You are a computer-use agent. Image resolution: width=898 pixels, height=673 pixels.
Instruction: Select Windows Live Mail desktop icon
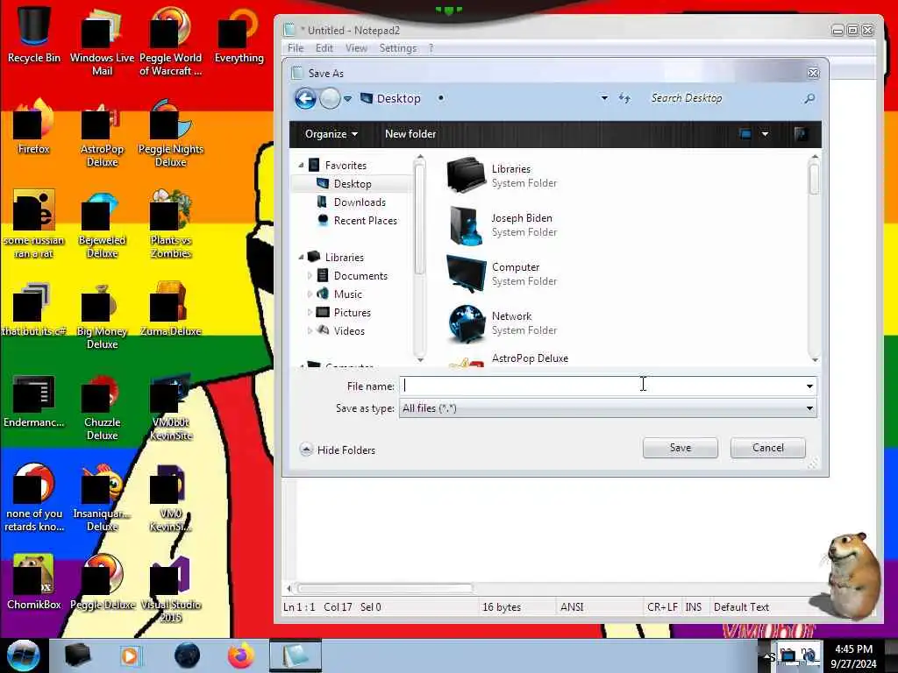pos(102,42)
